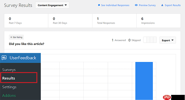This screenshot has height=100, width=185.
Task: Click the eye icon beside Preview Survey
Action: [x=136, y=5]
